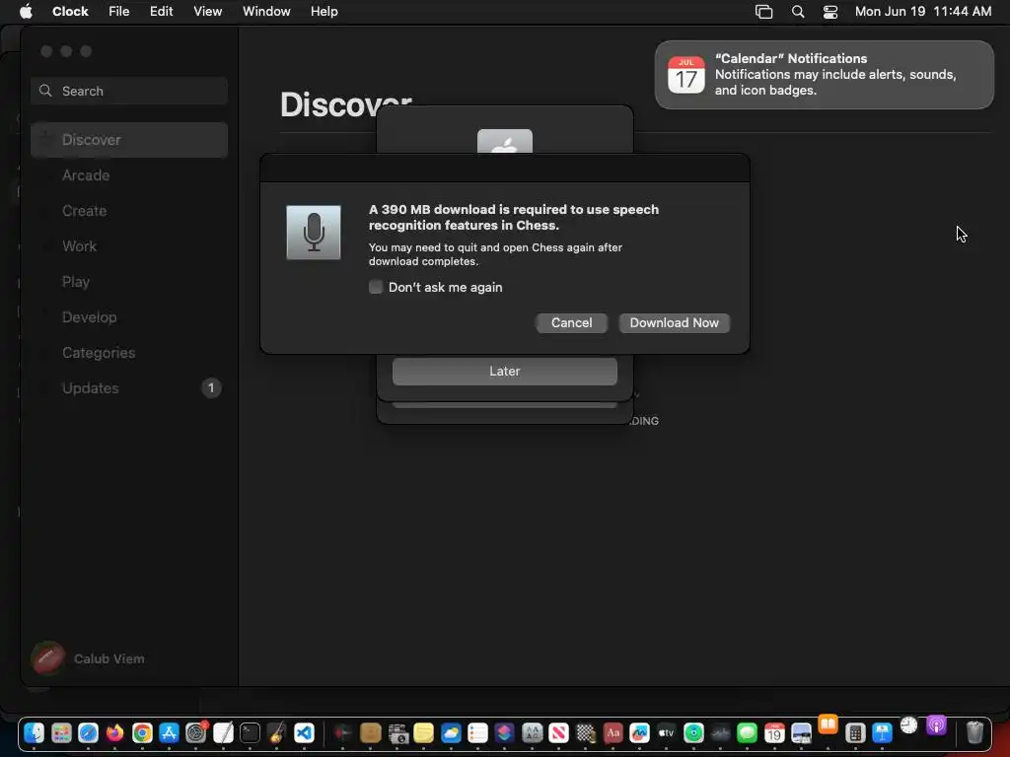The width and height of the screenshot is (1010, 757).
Task: Open Messages from the Dock
Action: point(748,732)
